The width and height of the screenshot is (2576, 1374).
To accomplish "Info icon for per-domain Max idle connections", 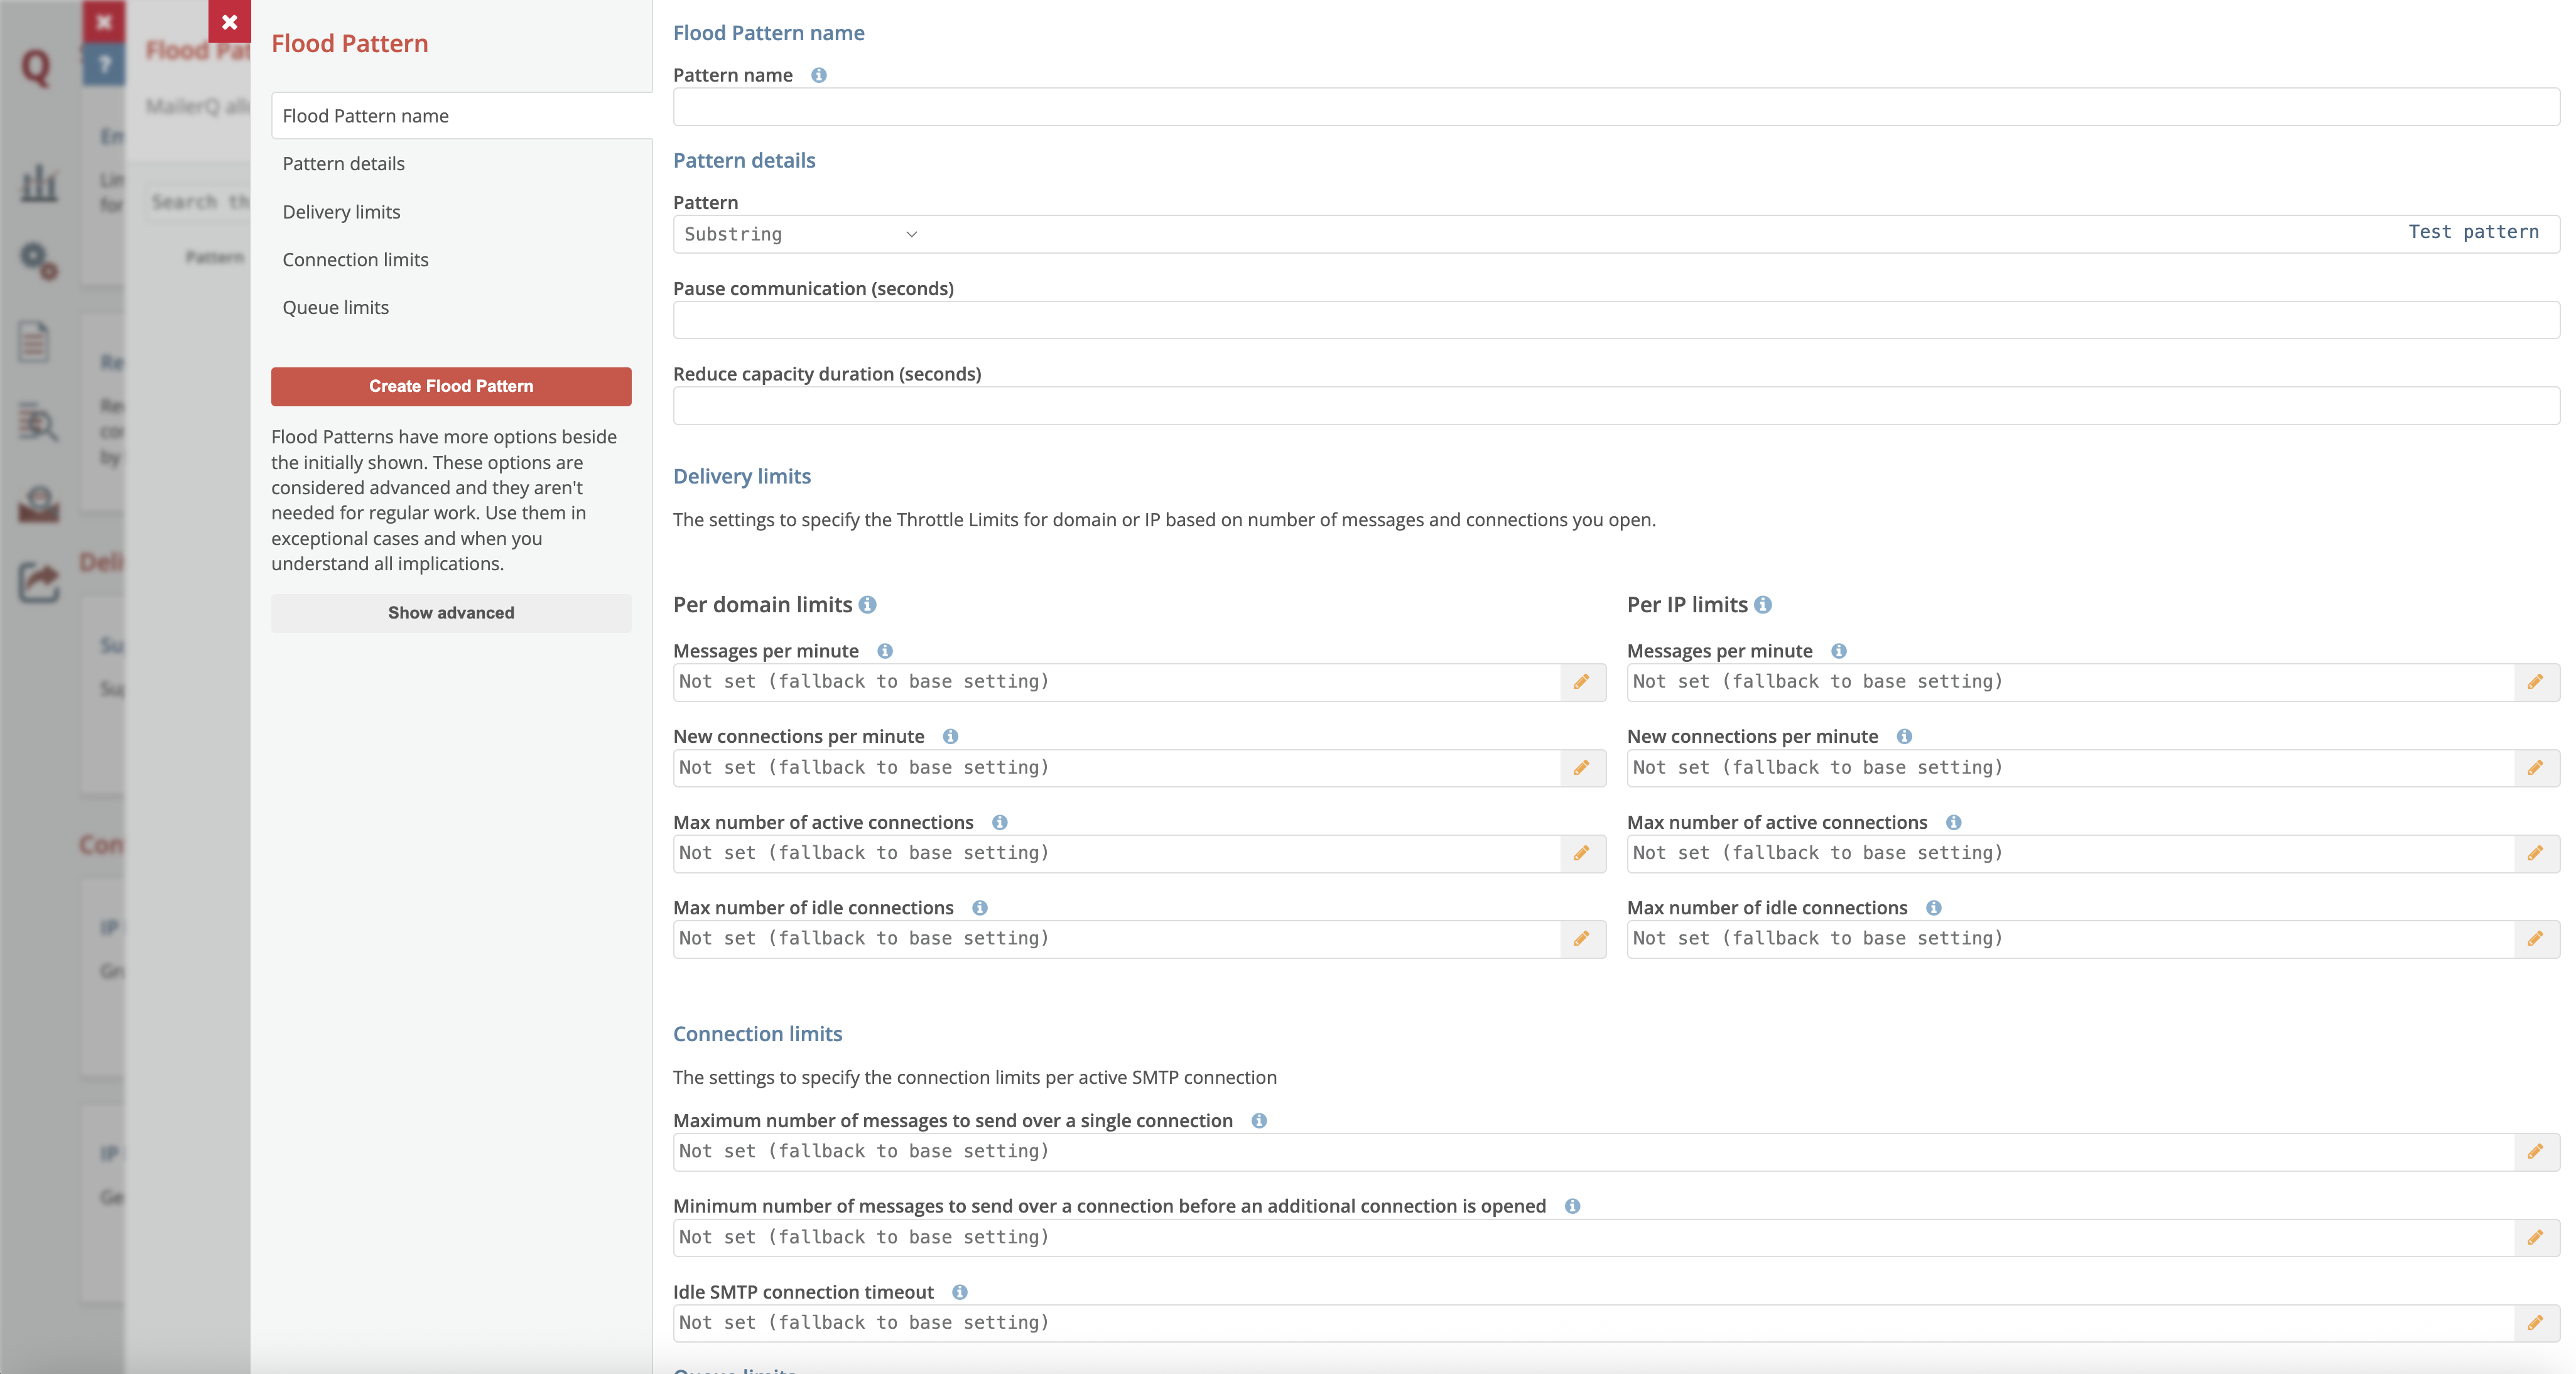I will (x=980, y=908).
